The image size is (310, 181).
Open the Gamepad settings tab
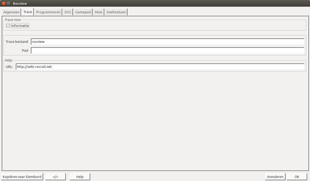[83, 12]
